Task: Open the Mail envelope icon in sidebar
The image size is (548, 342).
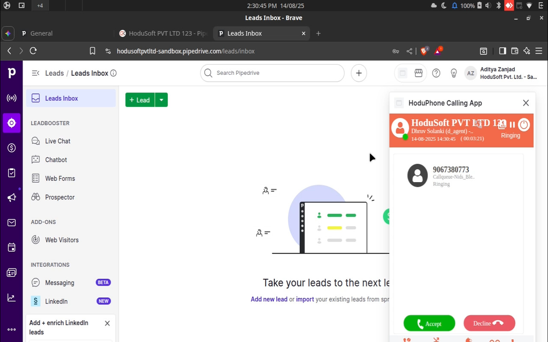Action: 12,222
